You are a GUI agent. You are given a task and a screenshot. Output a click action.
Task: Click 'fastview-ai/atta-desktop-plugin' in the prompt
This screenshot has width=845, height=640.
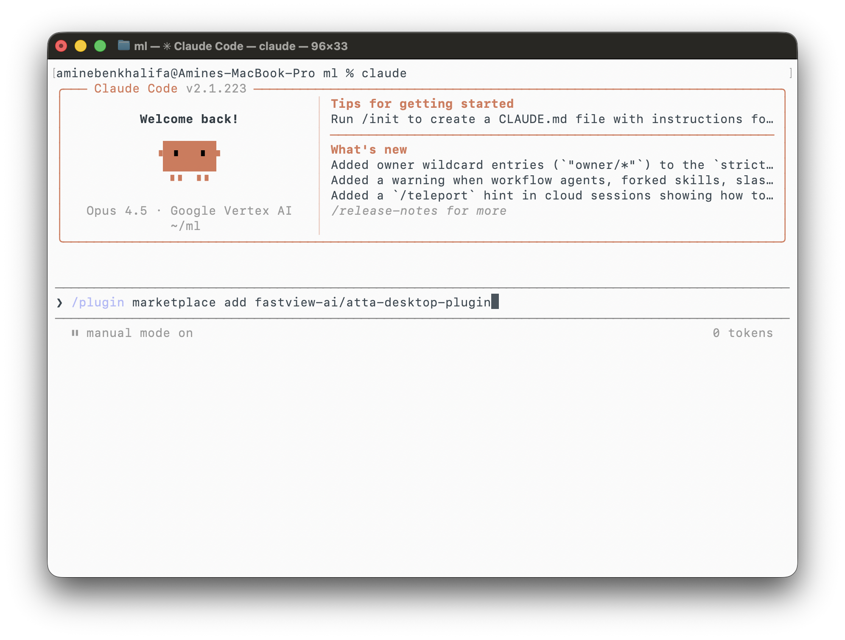click(x=372, y=303)
